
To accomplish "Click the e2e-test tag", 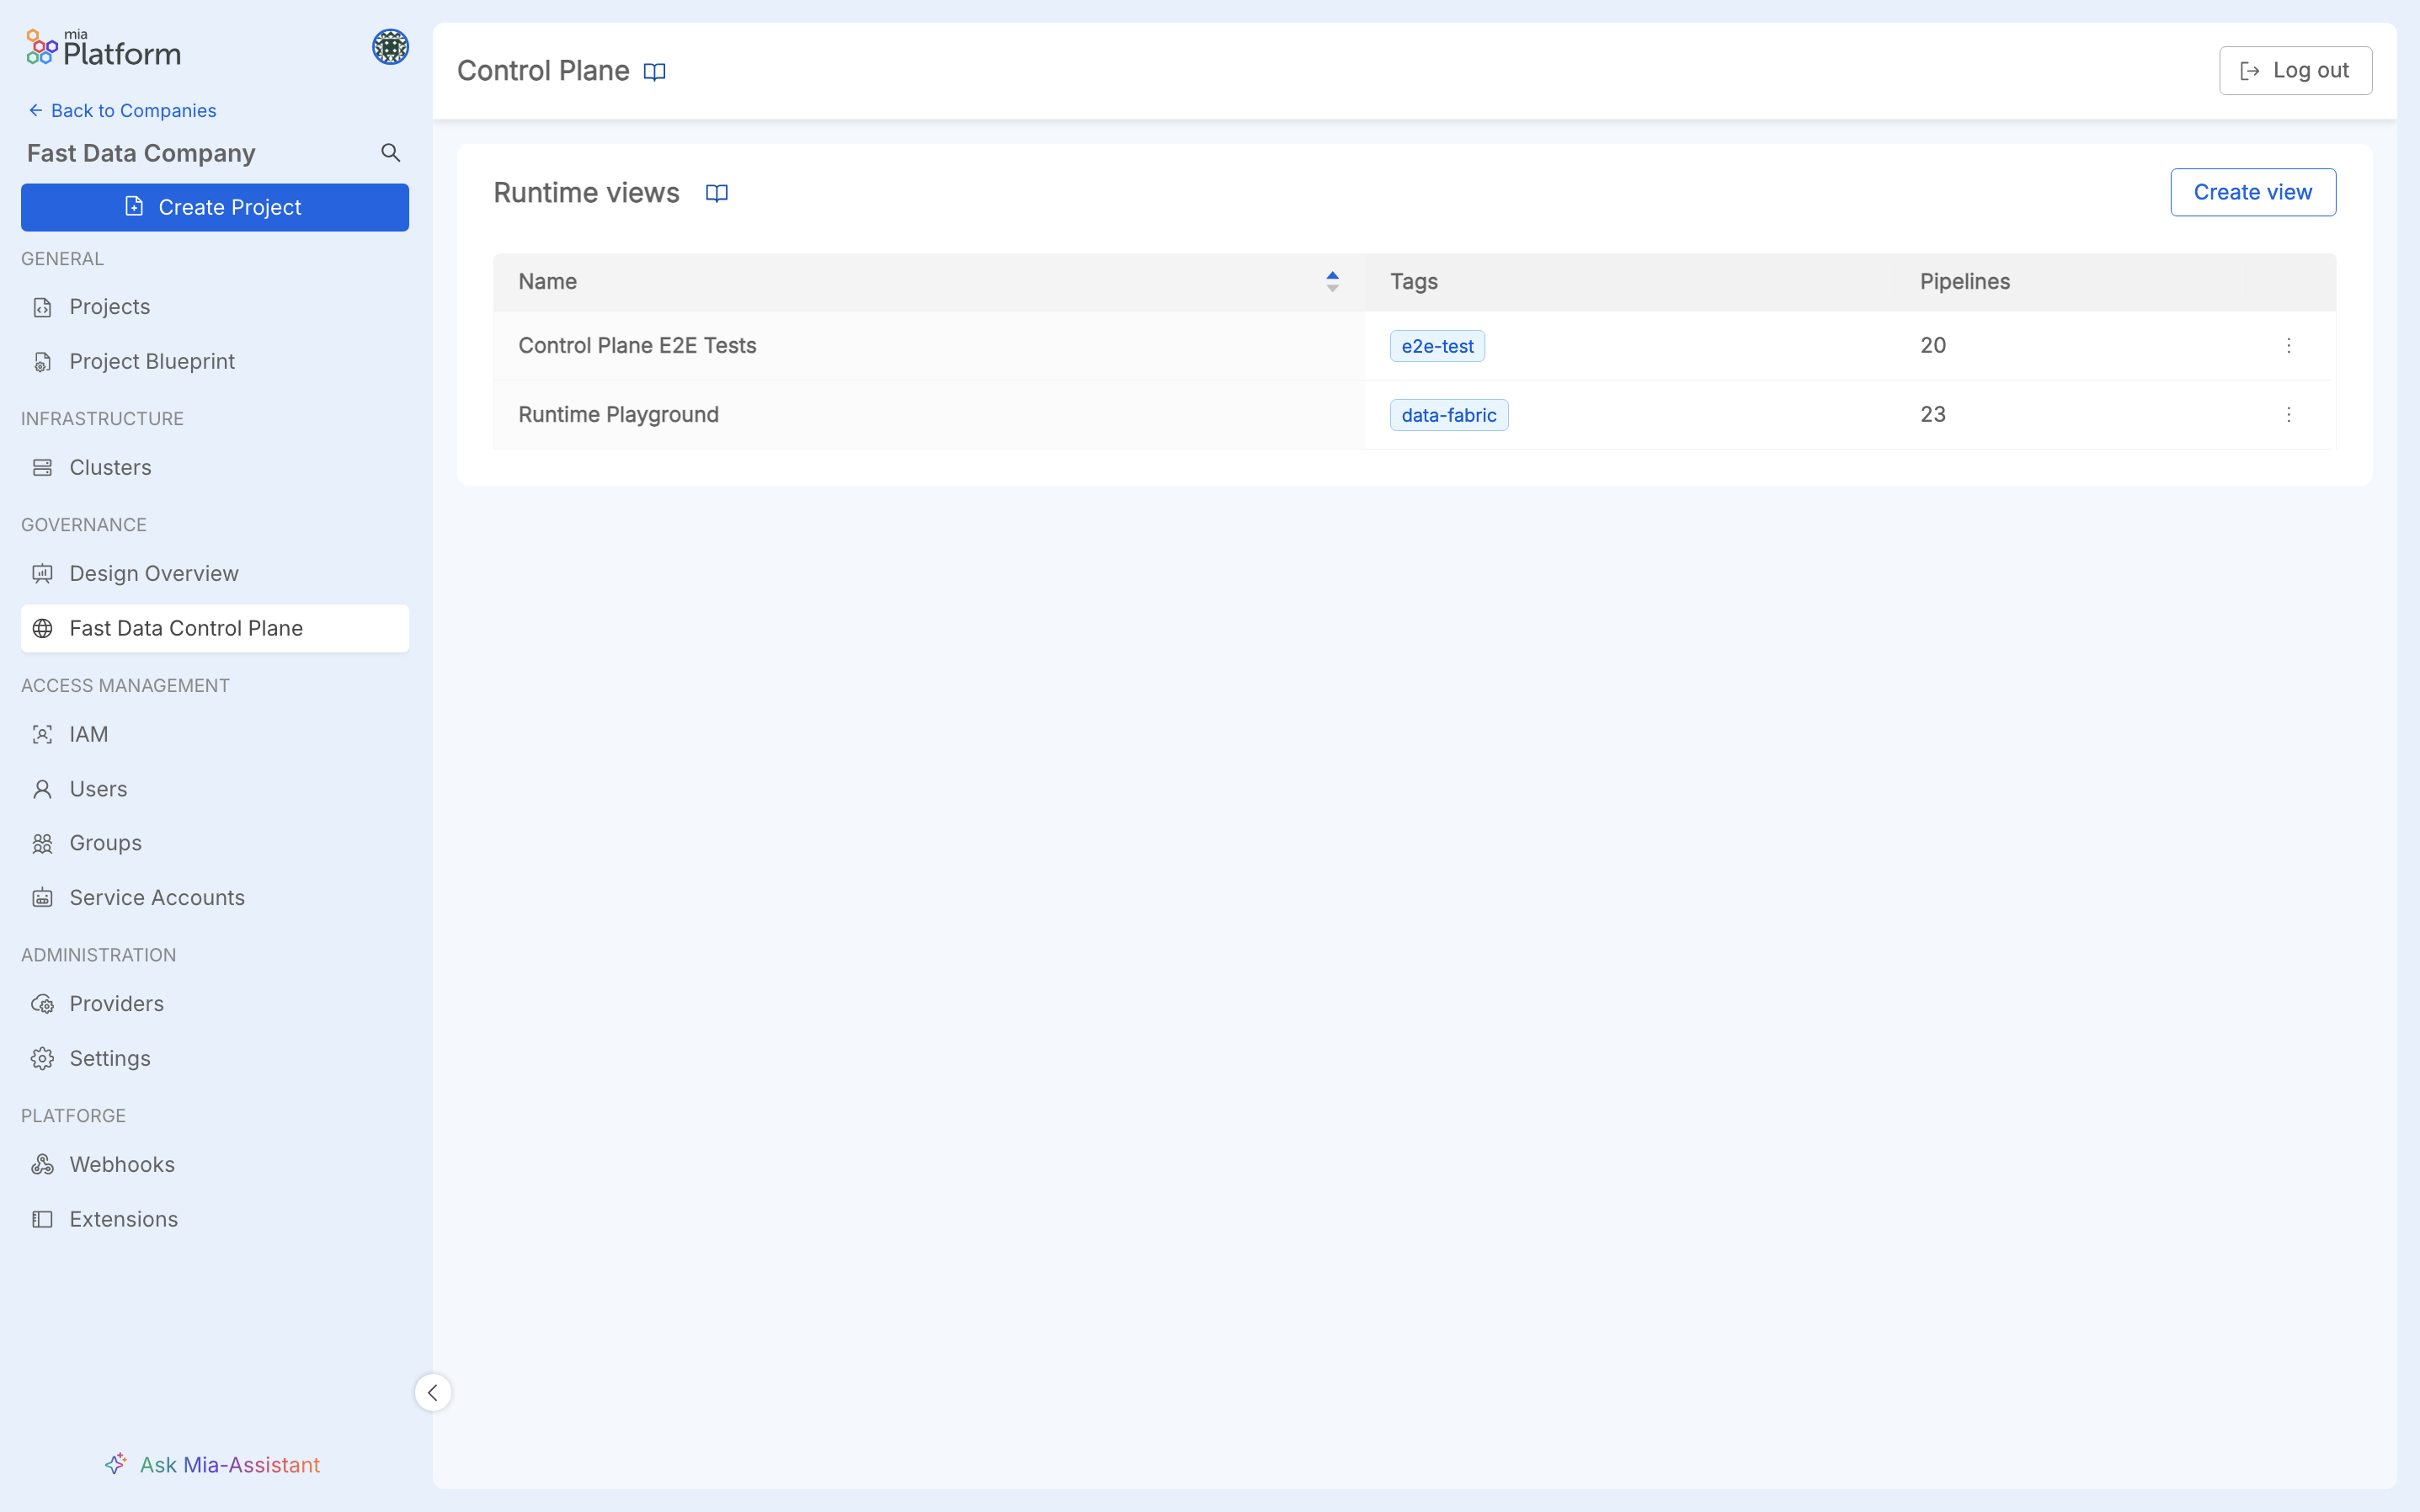I will [x=1437, y=346].
